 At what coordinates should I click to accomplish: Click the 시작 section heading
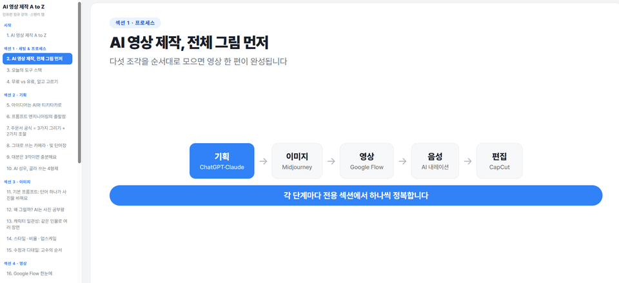pyautogui.click(x=8, y=25)
